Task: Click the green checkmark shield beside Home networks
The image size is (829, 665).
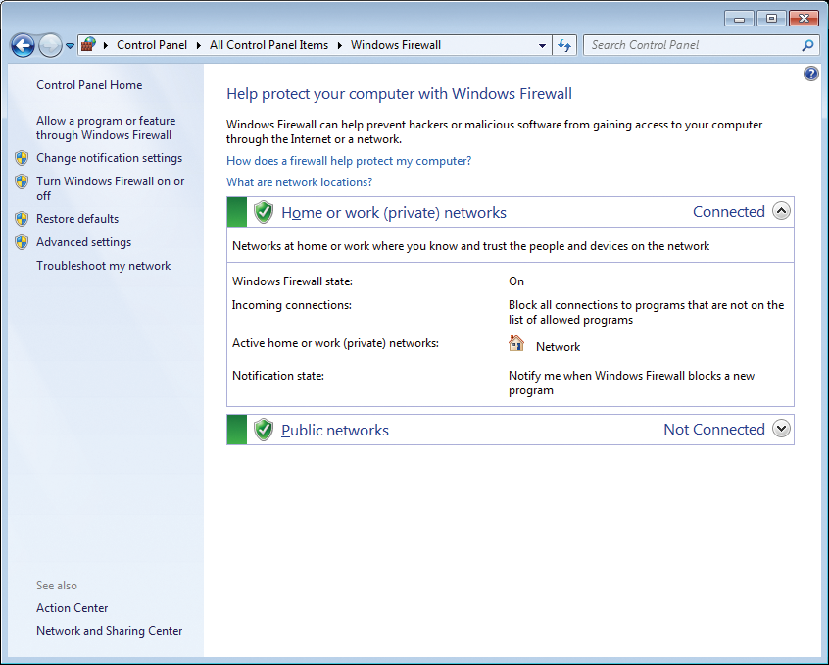Action: coord(264,212)
